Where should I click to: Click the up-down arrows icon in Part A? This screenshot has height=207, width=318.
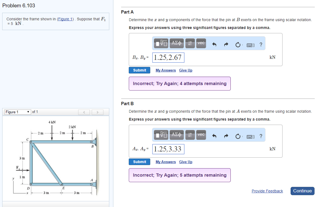(x=190, y=43)
